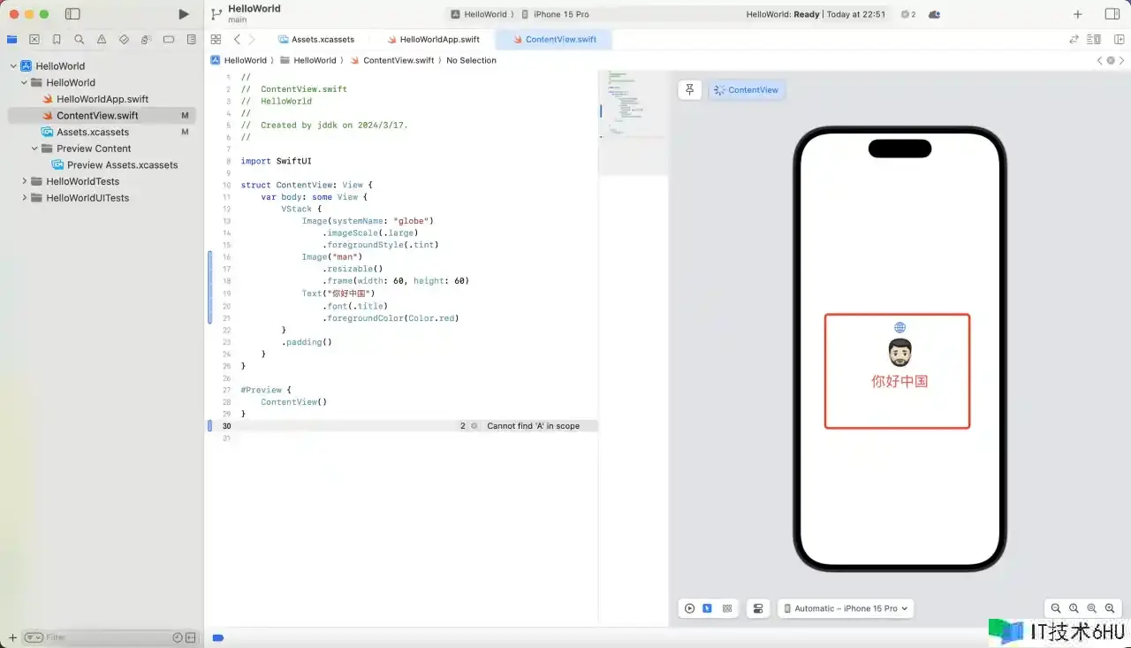The height and width of the screenshot is (648, 1131).
Task: Toggle the right inspector panel
Action: coord(1112,14)
